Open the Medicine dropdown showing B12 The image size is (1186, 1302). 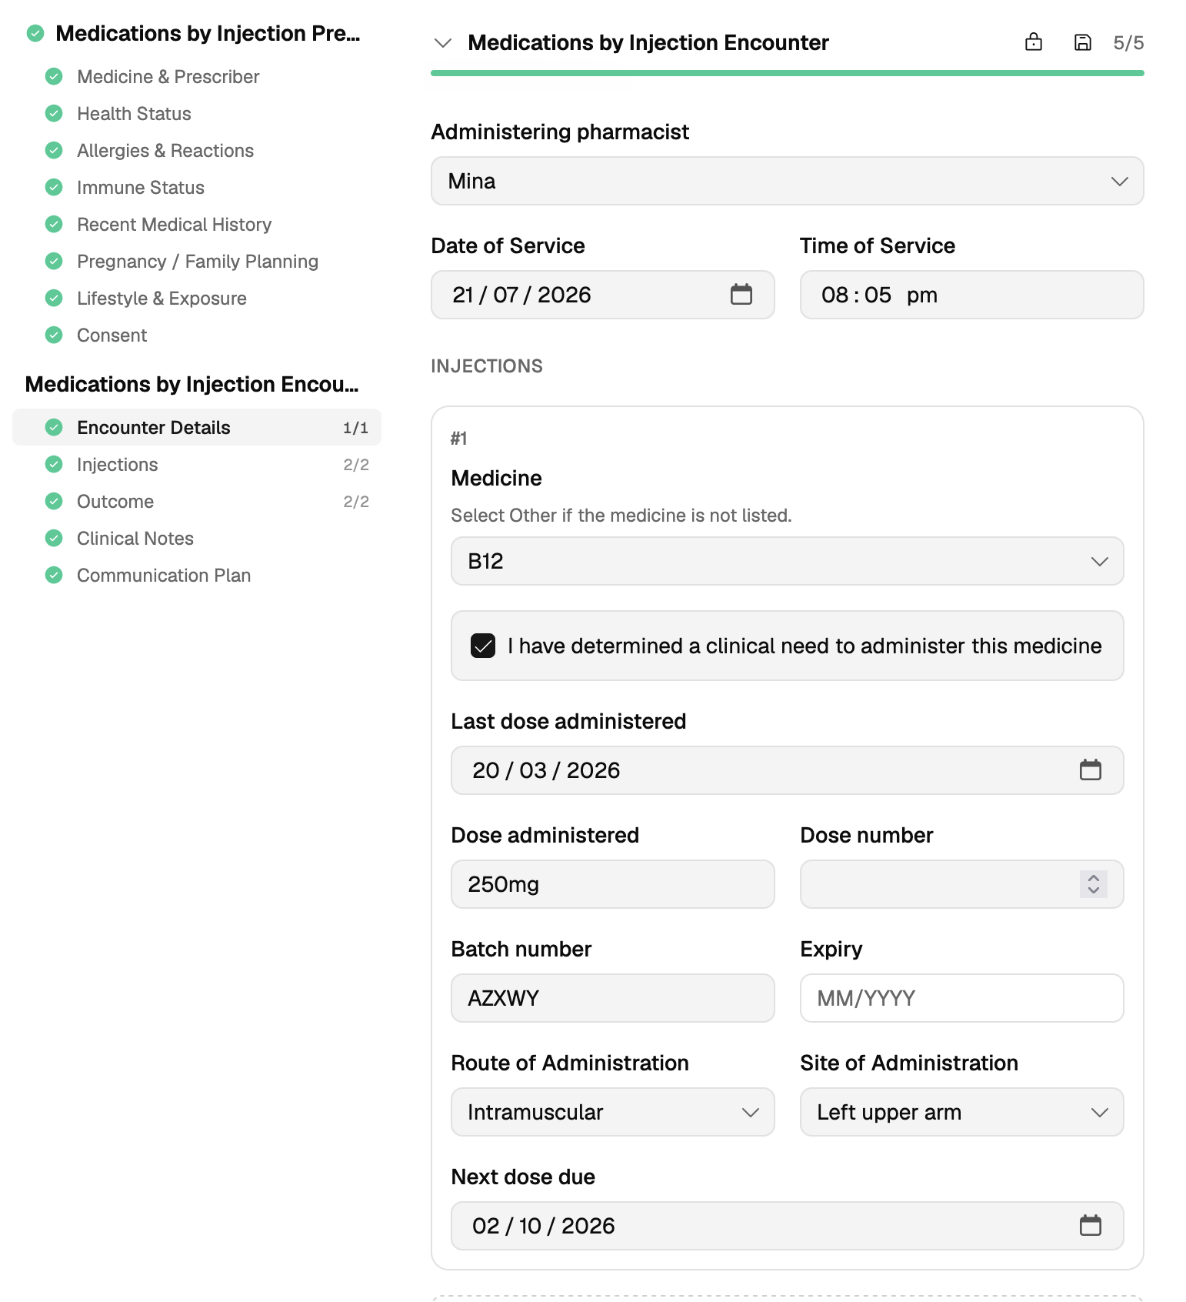(x=787, y=561)
